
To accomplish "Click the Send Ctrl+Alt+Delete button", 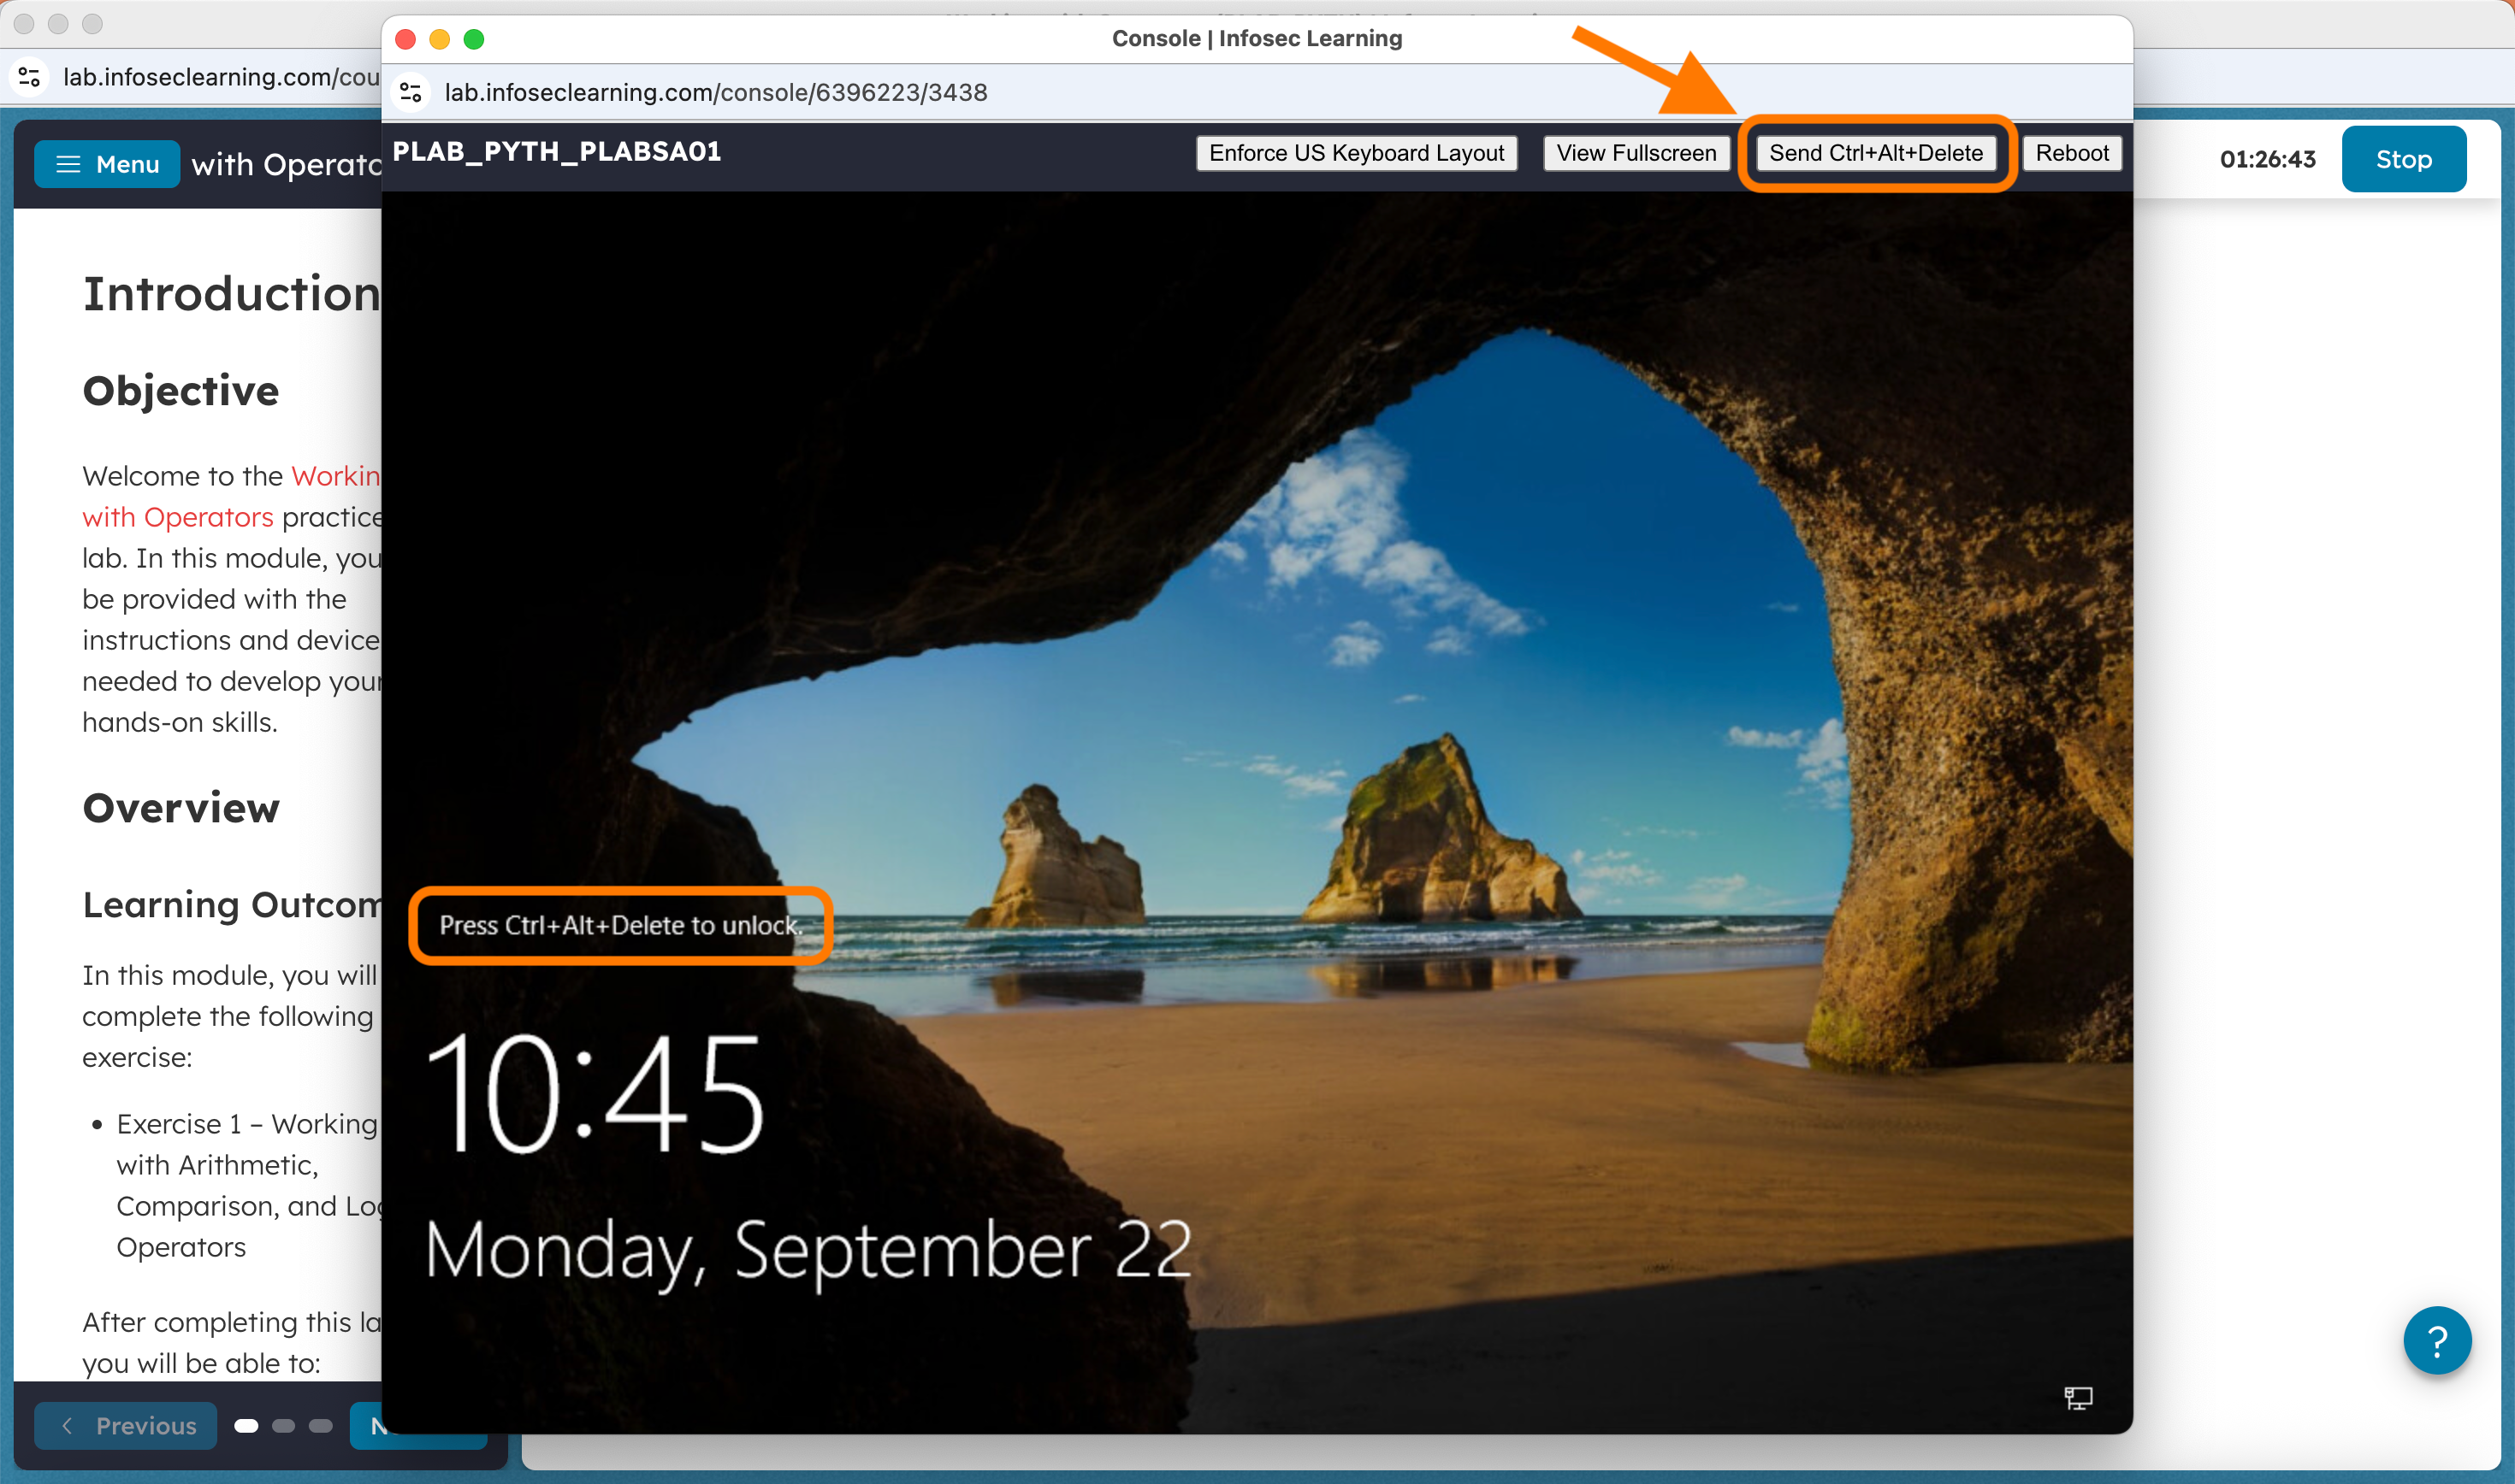I will (1876, 153).
